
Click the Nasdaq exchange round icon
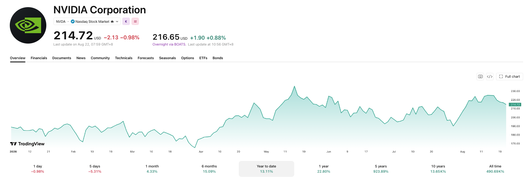tap(73, 21)
